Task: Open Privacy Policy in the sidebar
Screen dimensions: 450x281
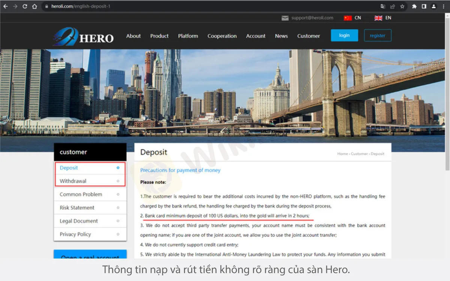Action: point(90,234)
